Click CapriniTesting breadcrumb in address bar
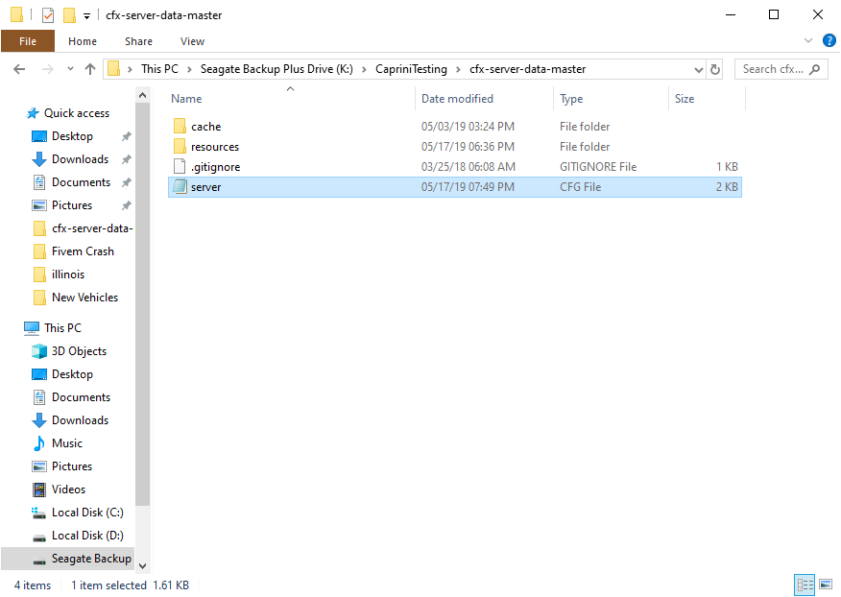The width and height of the screenshot is (841, 597). [411, 69]
